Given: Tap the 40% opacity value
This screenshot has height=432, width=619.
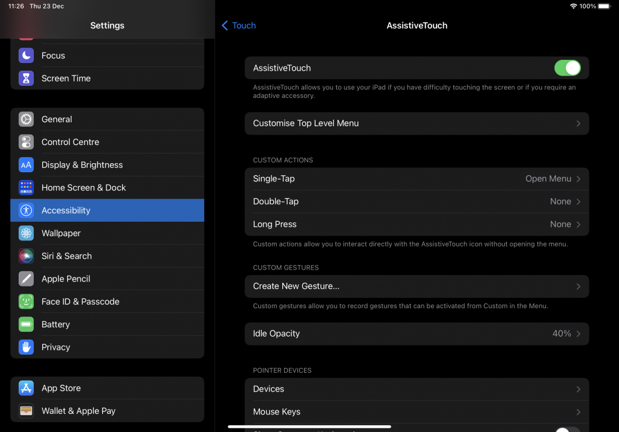Looking at the screenshot, I should click(562, 334).
